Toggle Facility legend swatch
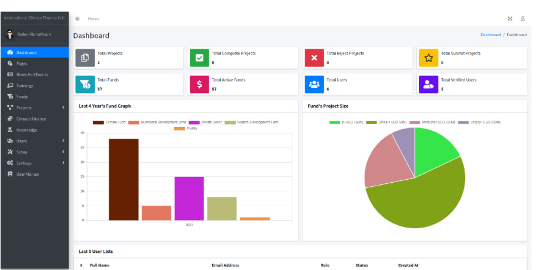Screen dimensions: 537x270 click(x=179, y=129)
